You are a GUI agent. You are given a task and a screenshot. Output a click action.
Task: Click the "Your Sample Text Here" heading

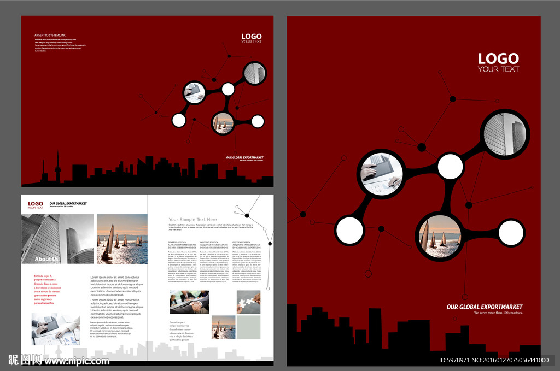pos(193,220)
